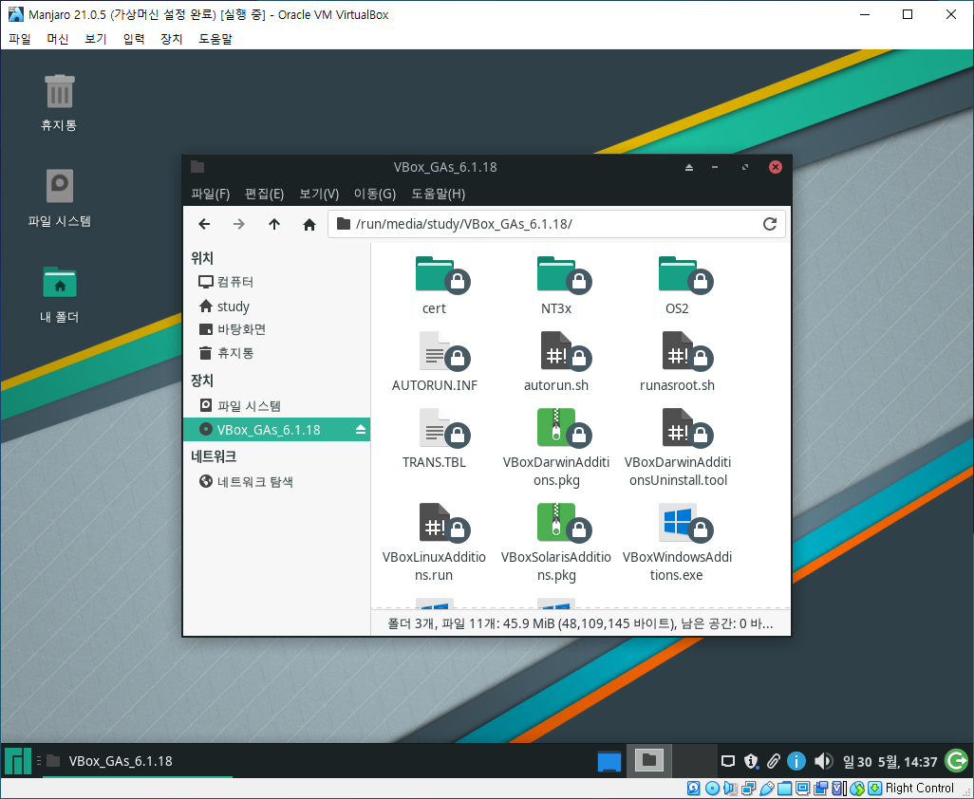
Task: Open VirtualBox 도움말 menu
Action: pyautogui.click(x=215, y=39)
